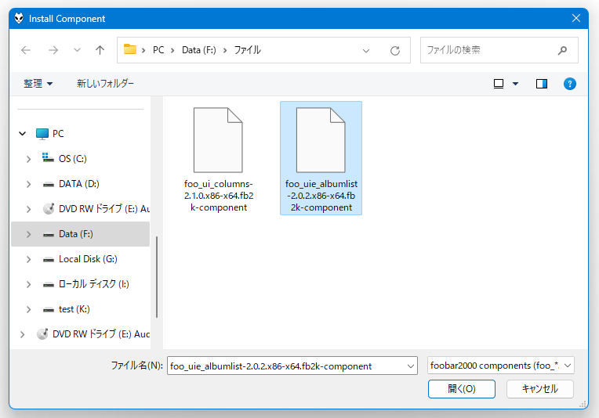Viewport: 599px width, 418px height.
Task: Change view layout icon
Action: pos(499,84)
